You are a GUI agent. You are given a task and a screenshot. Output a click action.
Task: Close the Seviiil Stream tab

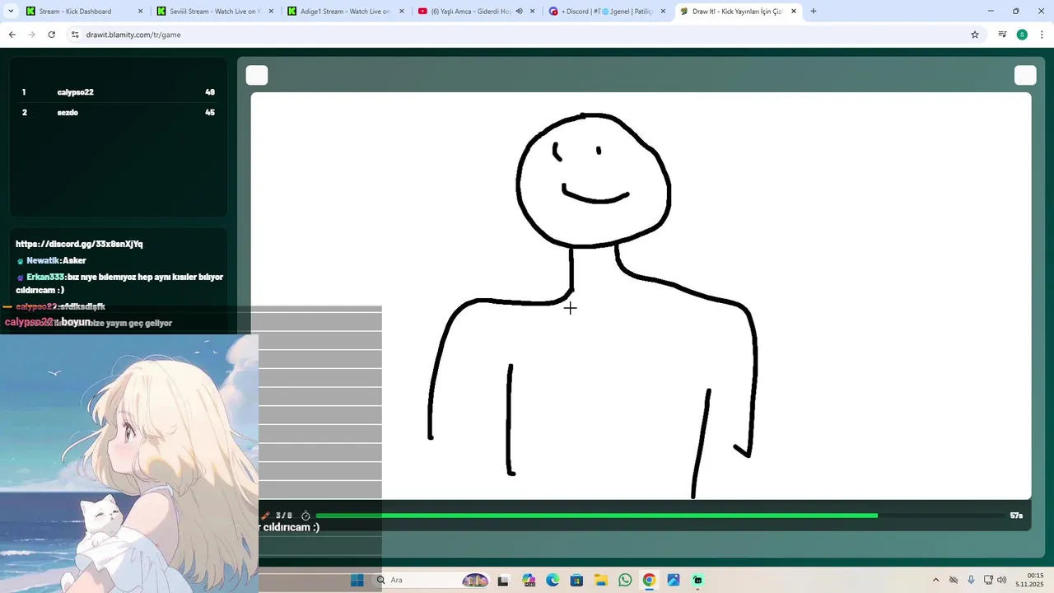[271, 12]
